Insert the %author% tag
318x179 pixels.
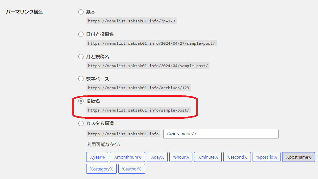pyautogui.click(x=132, y=169)
